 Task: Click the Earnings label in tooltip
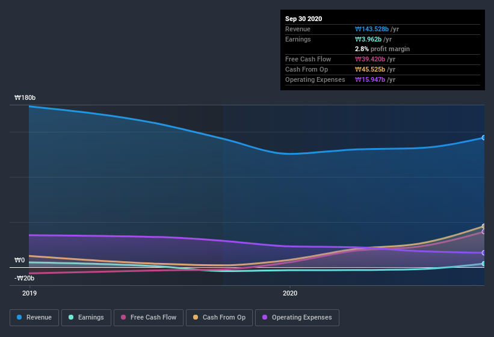pyautogui.click(x=298, y=39)
